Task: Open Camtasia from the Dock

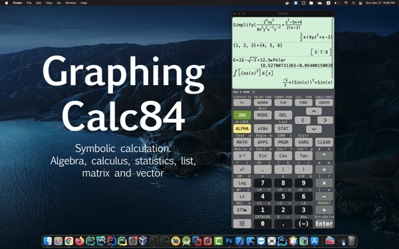Action: click(x=218, y=241)
